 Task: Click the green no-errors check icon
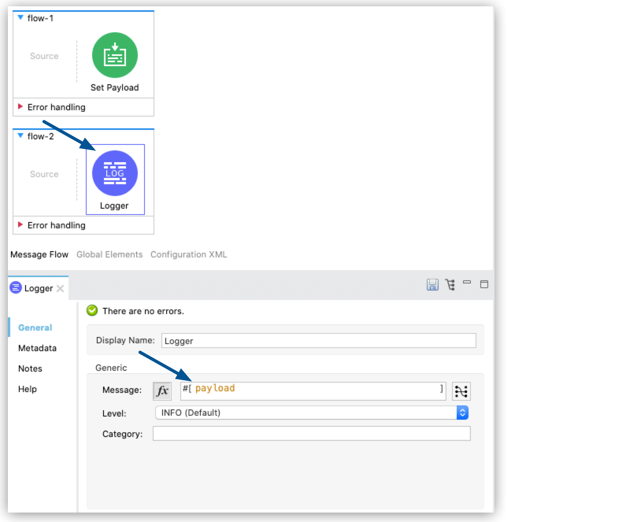92,311
